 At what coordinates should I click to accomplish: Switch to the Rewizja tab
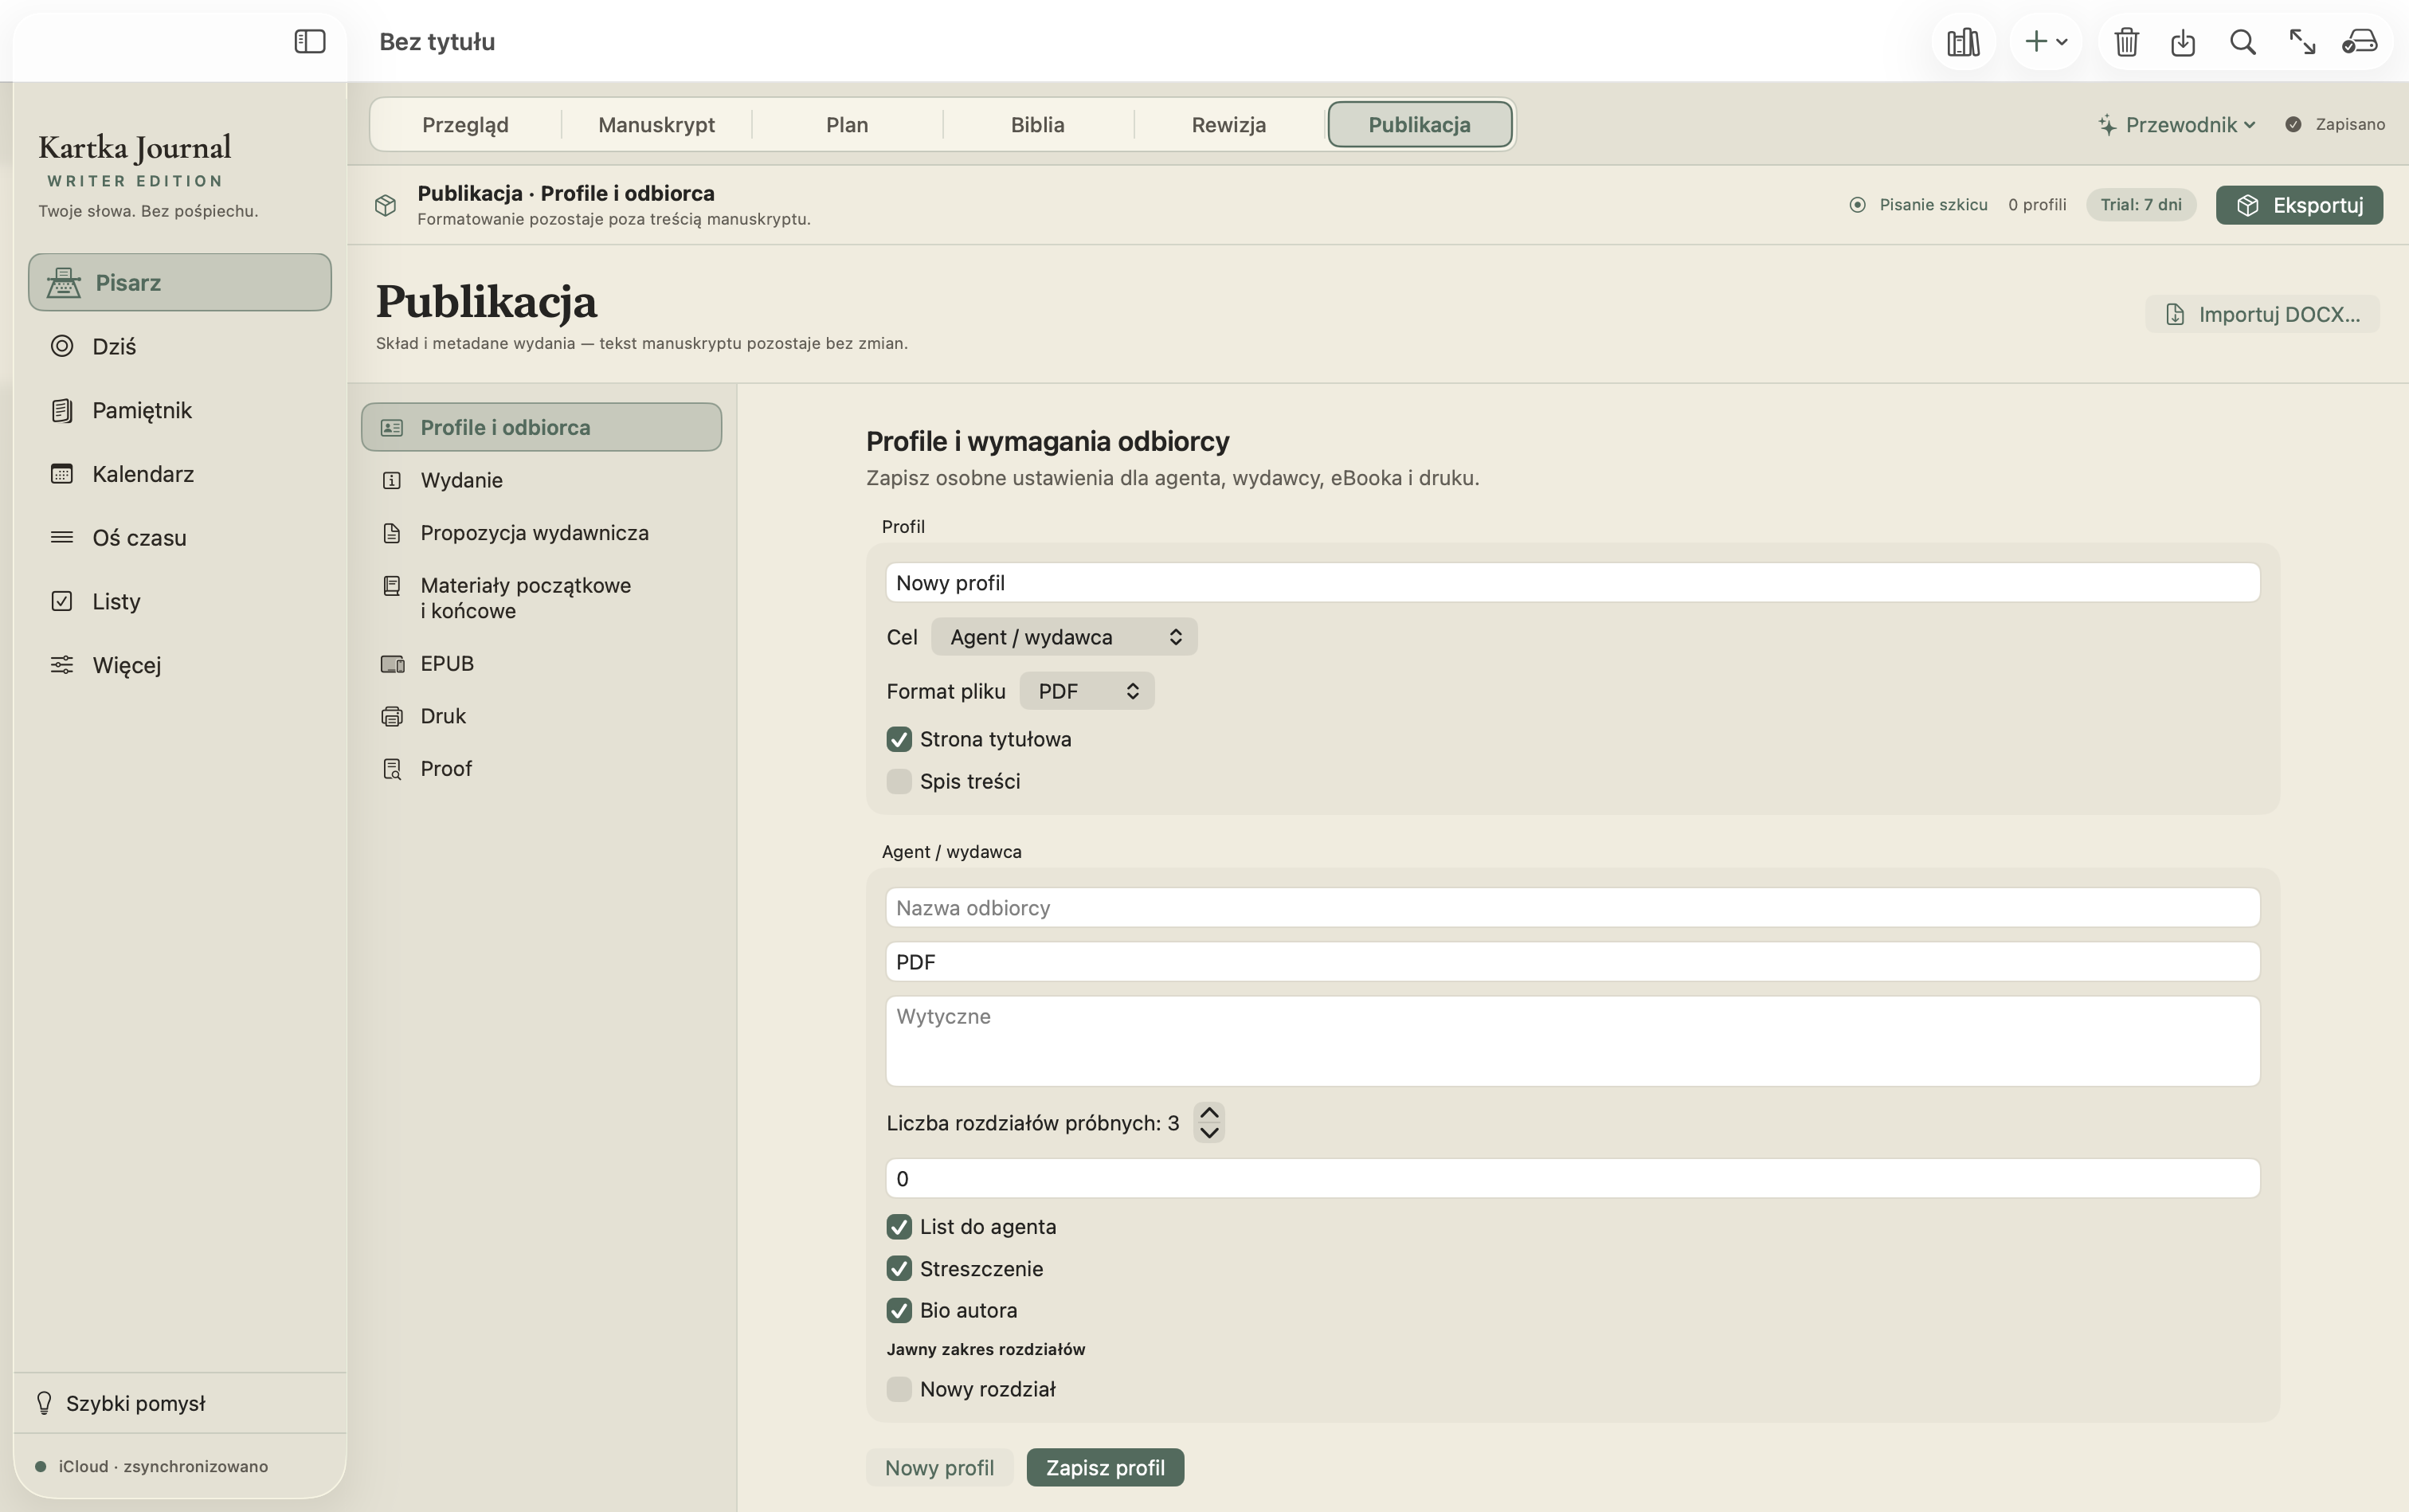(x=1228, y=125)
